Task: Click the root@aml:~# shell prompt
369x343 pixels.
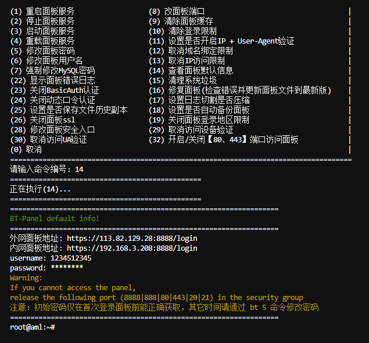Action: pyautogui.click(x=33, y=327)
